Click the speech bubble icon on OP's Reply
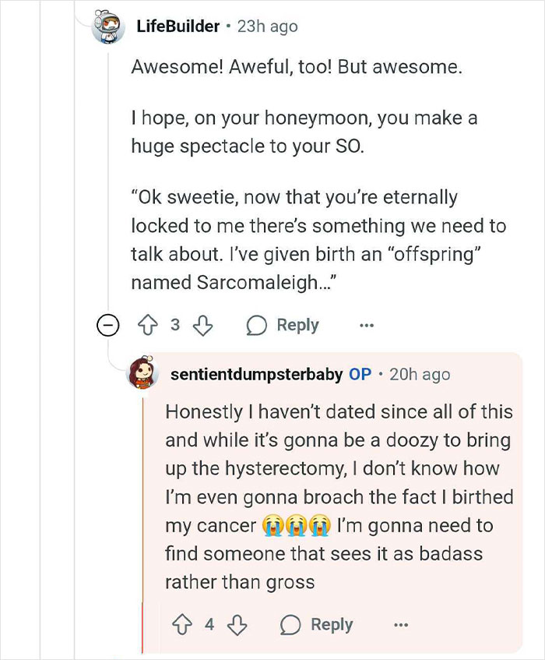545x660 pixels. (290, 625)
